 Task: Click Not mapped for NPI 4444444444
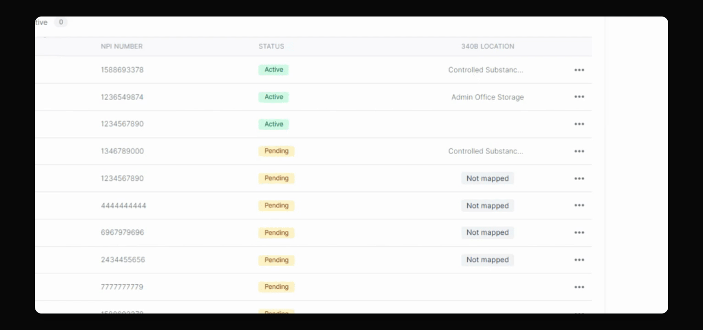point(488,206)
